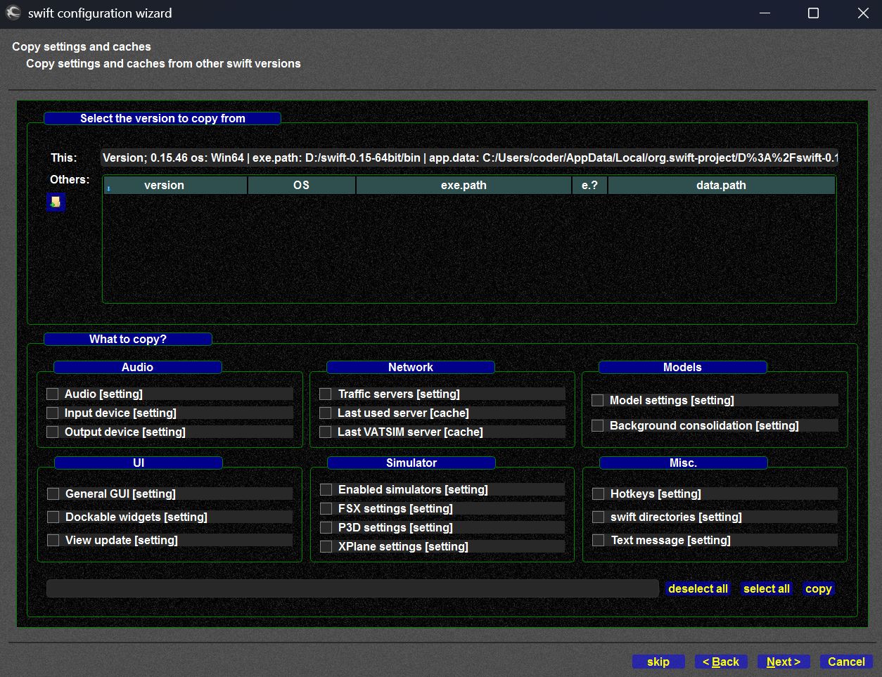The image size is (882, 677).
Task: Tick Dockable widgets [setting]
Action: (53, 517)
